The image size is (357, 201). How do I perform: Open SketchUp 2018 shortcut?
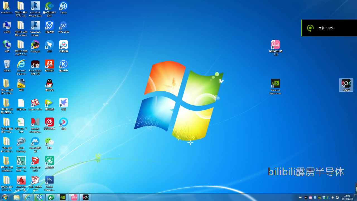[35, 164]
